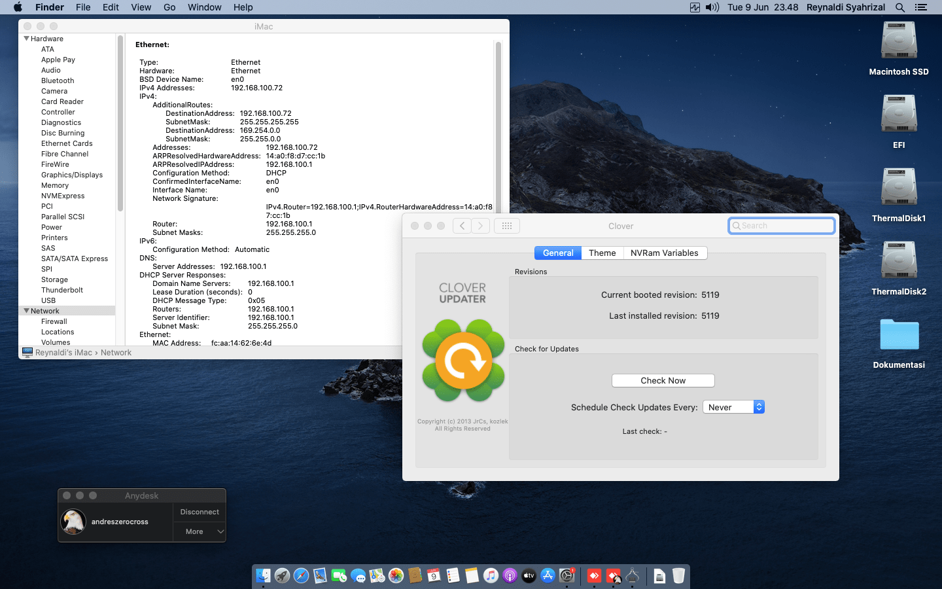Open the Messages app in the Dock
Viewport: 942px width, 589px height.
pyautogui.click(x=358, y=576)
